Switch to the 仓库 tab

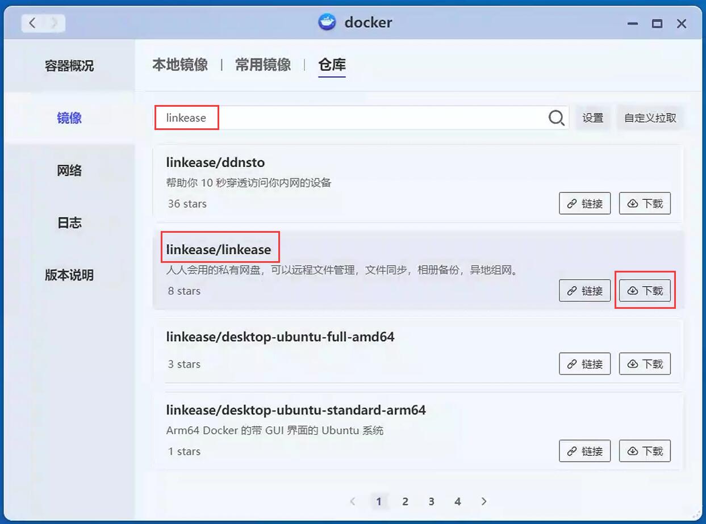[x=332, y=65]
